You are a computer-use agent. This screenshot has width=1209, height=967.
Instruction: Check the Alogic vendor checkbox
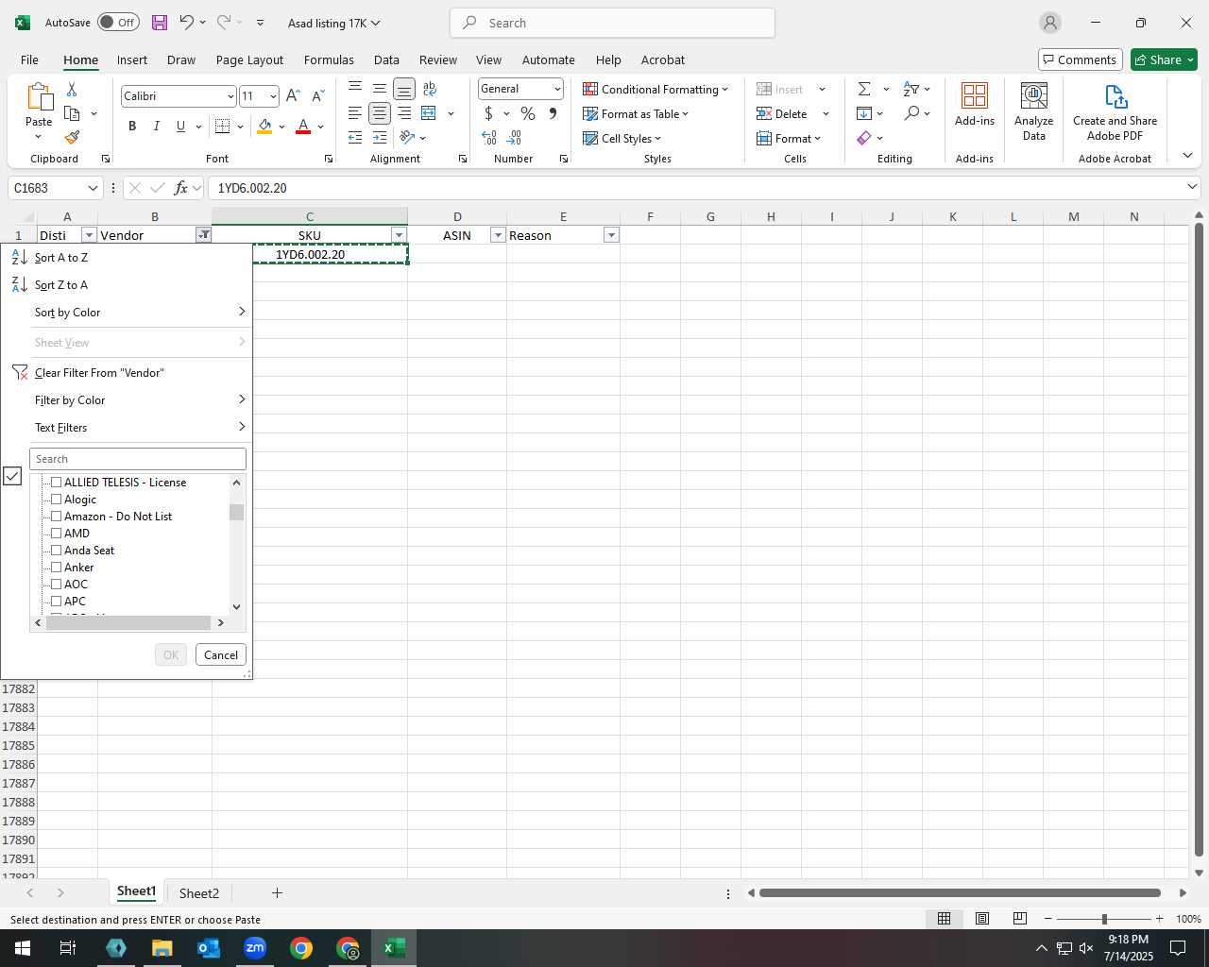[x=56, y=500]
